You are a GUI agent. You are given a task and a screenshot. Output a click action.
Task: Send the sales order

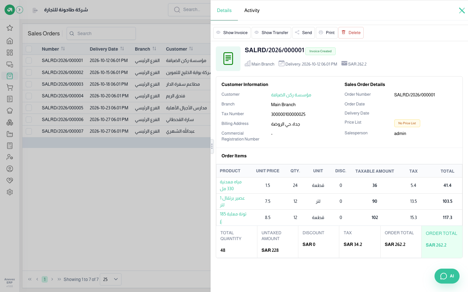(304, 33)
